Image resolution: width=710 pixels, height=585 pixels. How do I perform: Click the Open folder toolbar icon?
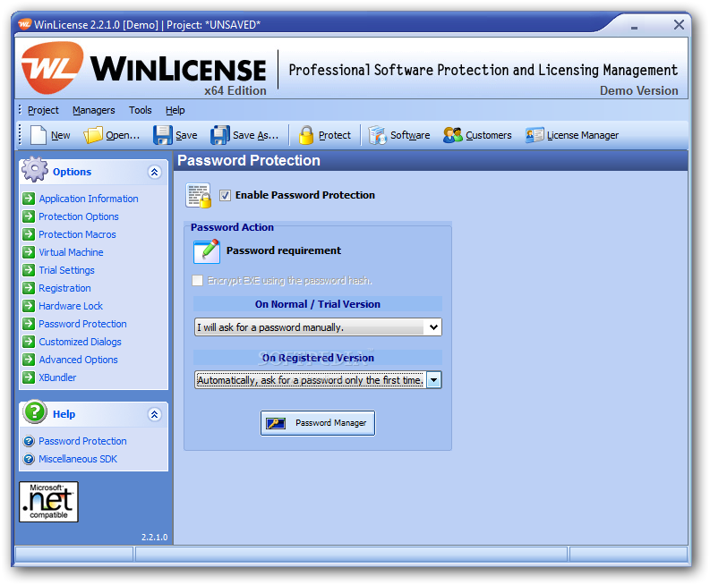[x=93, y=135]
